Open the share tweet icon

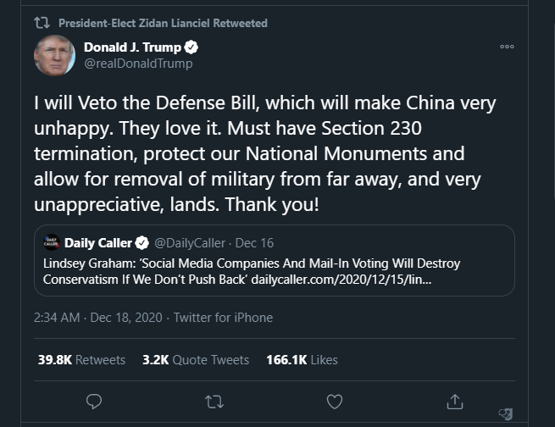(455, 400)
